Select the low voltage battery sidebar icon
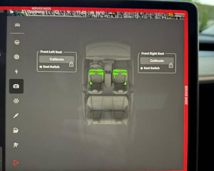The width and height of the screenshot is (214, 171). tap(16, 86)
